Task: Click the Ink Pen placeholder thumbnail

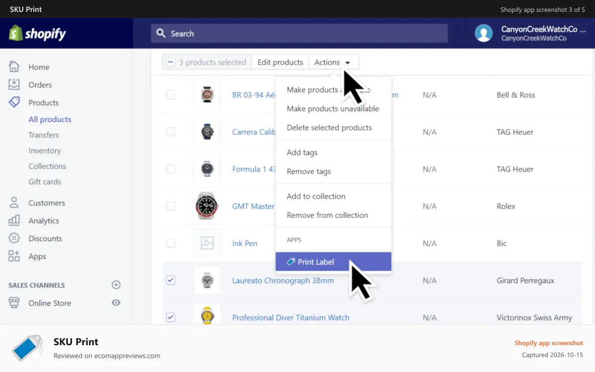Action: pos(207,243)
